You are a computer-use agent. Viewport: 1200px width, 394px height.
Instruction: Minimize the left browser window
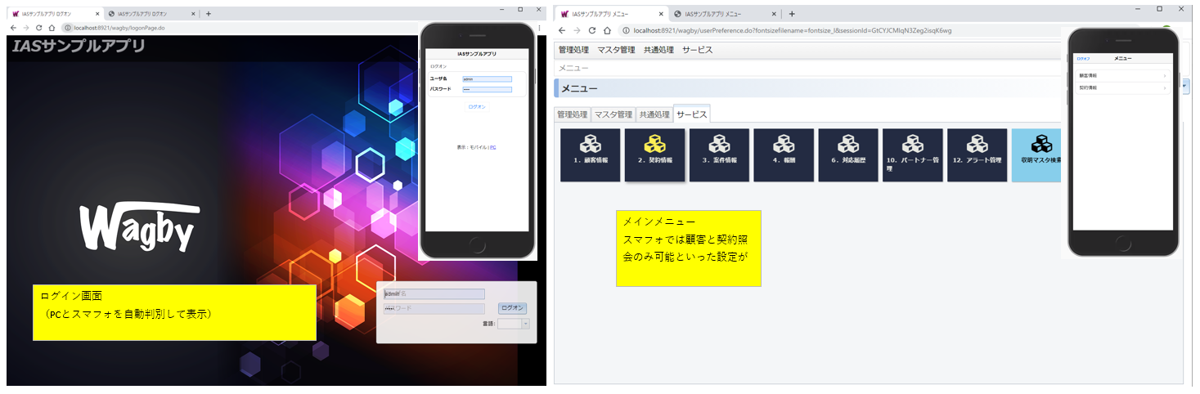(501, 8)
